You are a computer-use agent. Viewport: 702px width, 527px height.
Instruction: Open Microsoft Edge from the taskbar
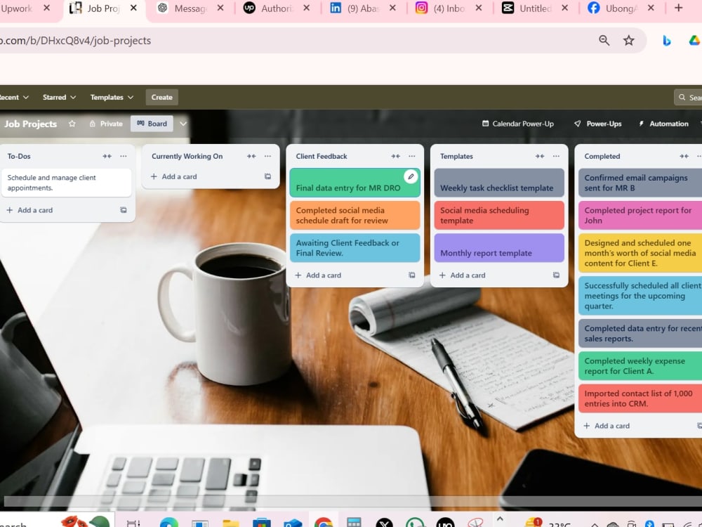168,523
